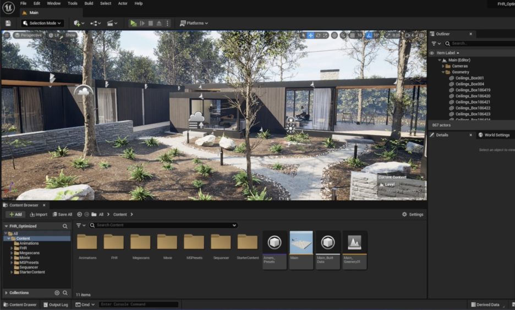The image size is (515, 310).
Task: Open the Actor menu
Action: pyautogui.click(x=123, y=3)
